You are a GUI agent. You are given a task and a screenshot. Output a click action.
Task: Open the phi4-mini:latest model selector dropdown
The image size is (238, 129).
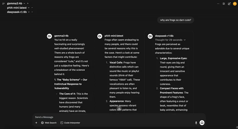(18, 7)
